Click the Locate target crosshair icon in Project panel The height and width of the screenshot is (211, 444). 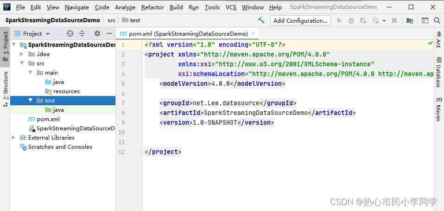click(x=70, y=34)
